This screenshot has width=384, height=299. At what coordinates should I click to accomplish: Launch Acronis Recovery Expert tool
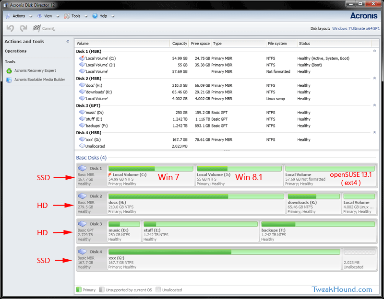pos(35,70)
